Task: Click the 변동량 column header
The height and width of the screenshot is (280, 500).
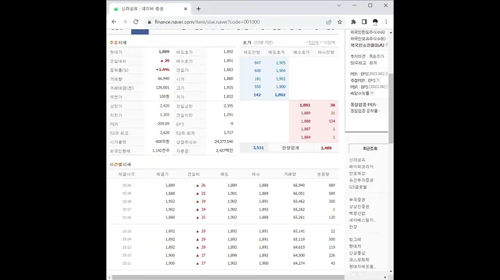Action: click(x=323, y=174)
